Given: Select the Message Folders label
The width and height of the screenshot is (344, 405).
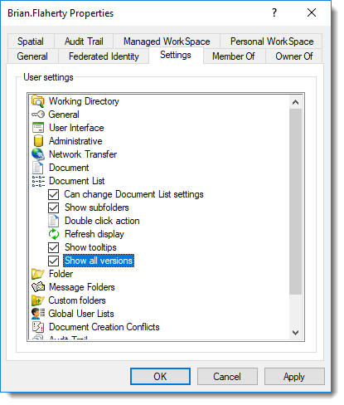Looking at the screenshot, I should coord(82,287).
